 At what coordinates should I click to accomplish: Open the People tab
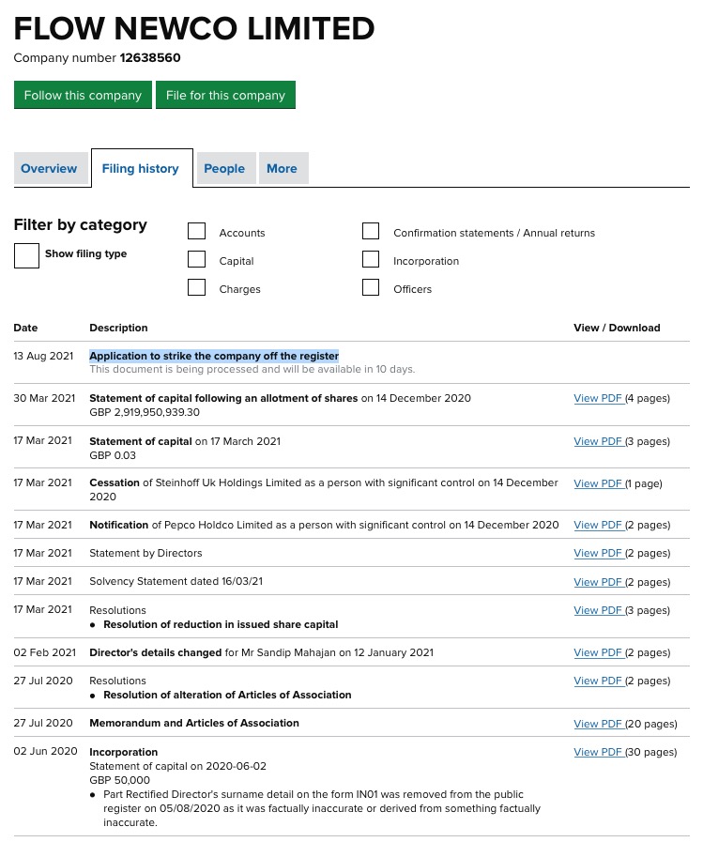[x=224, y=169]
